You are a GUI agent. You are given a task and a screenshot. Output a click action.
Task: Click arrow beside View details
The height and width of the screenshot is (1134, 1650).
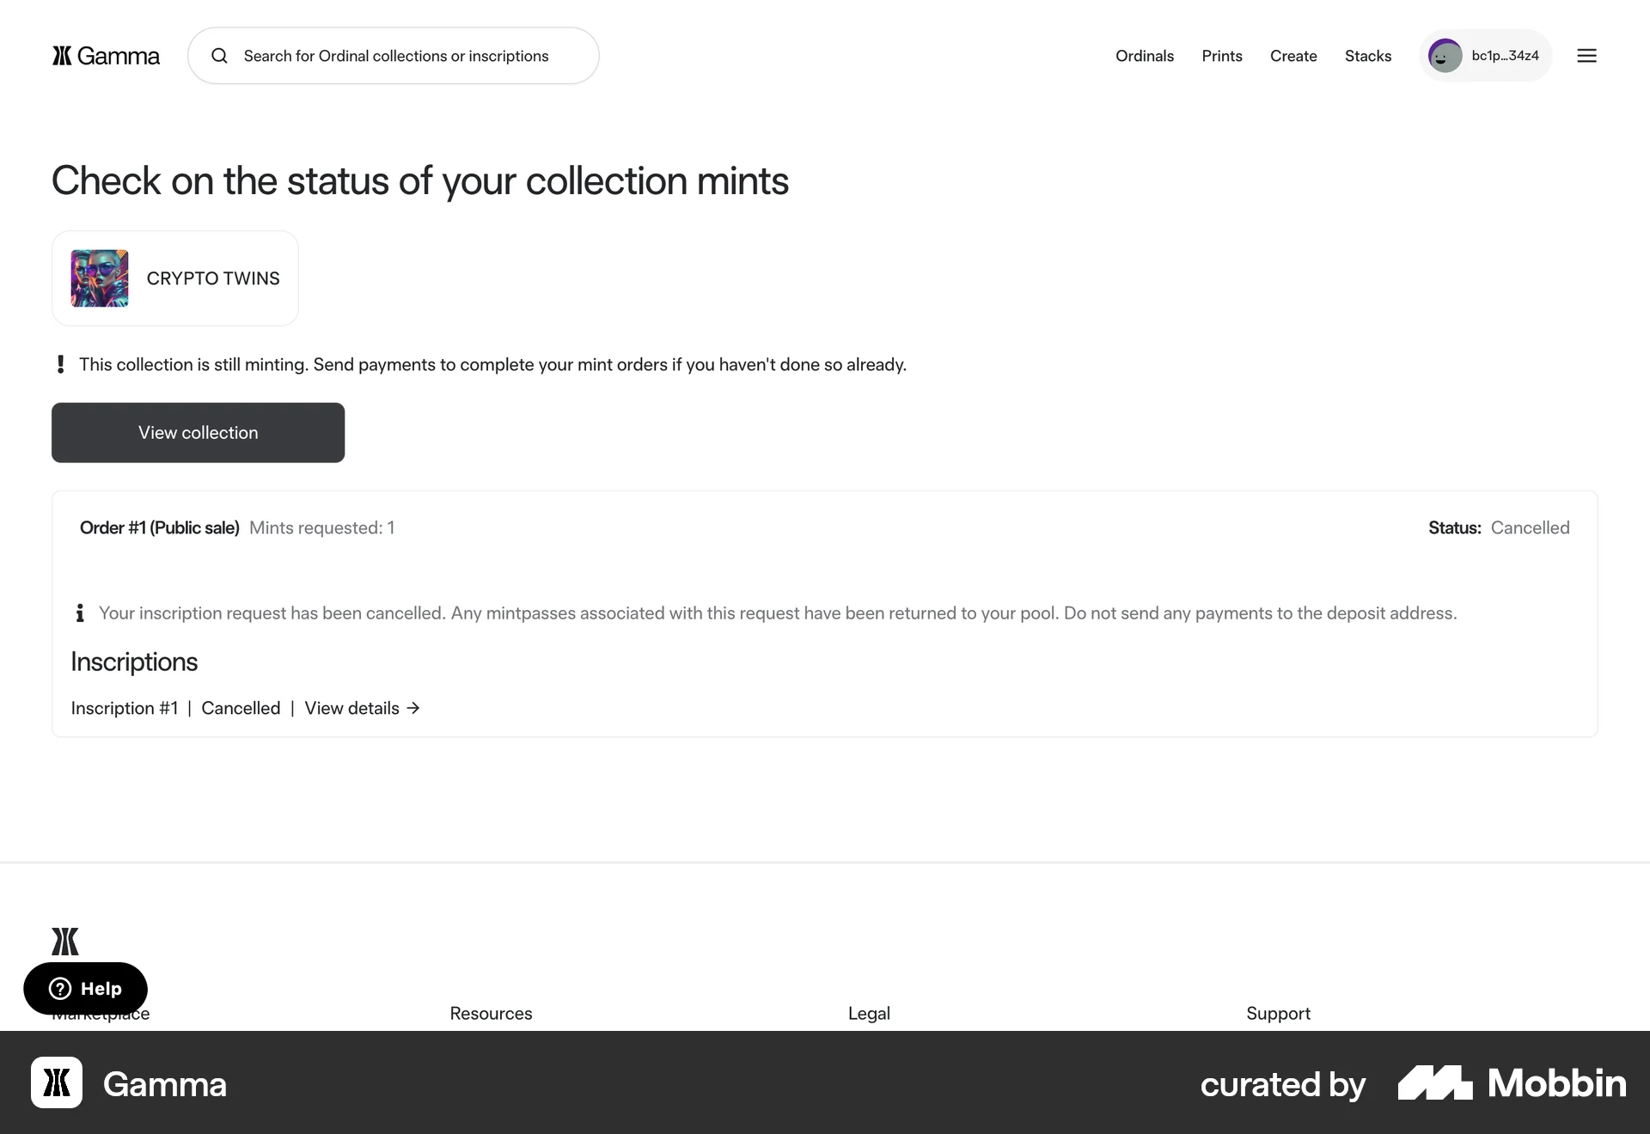click(x=413, y=708)
